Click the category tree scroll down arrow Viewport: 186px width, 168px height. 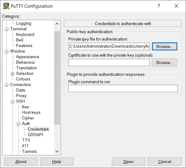pos(57,151)
